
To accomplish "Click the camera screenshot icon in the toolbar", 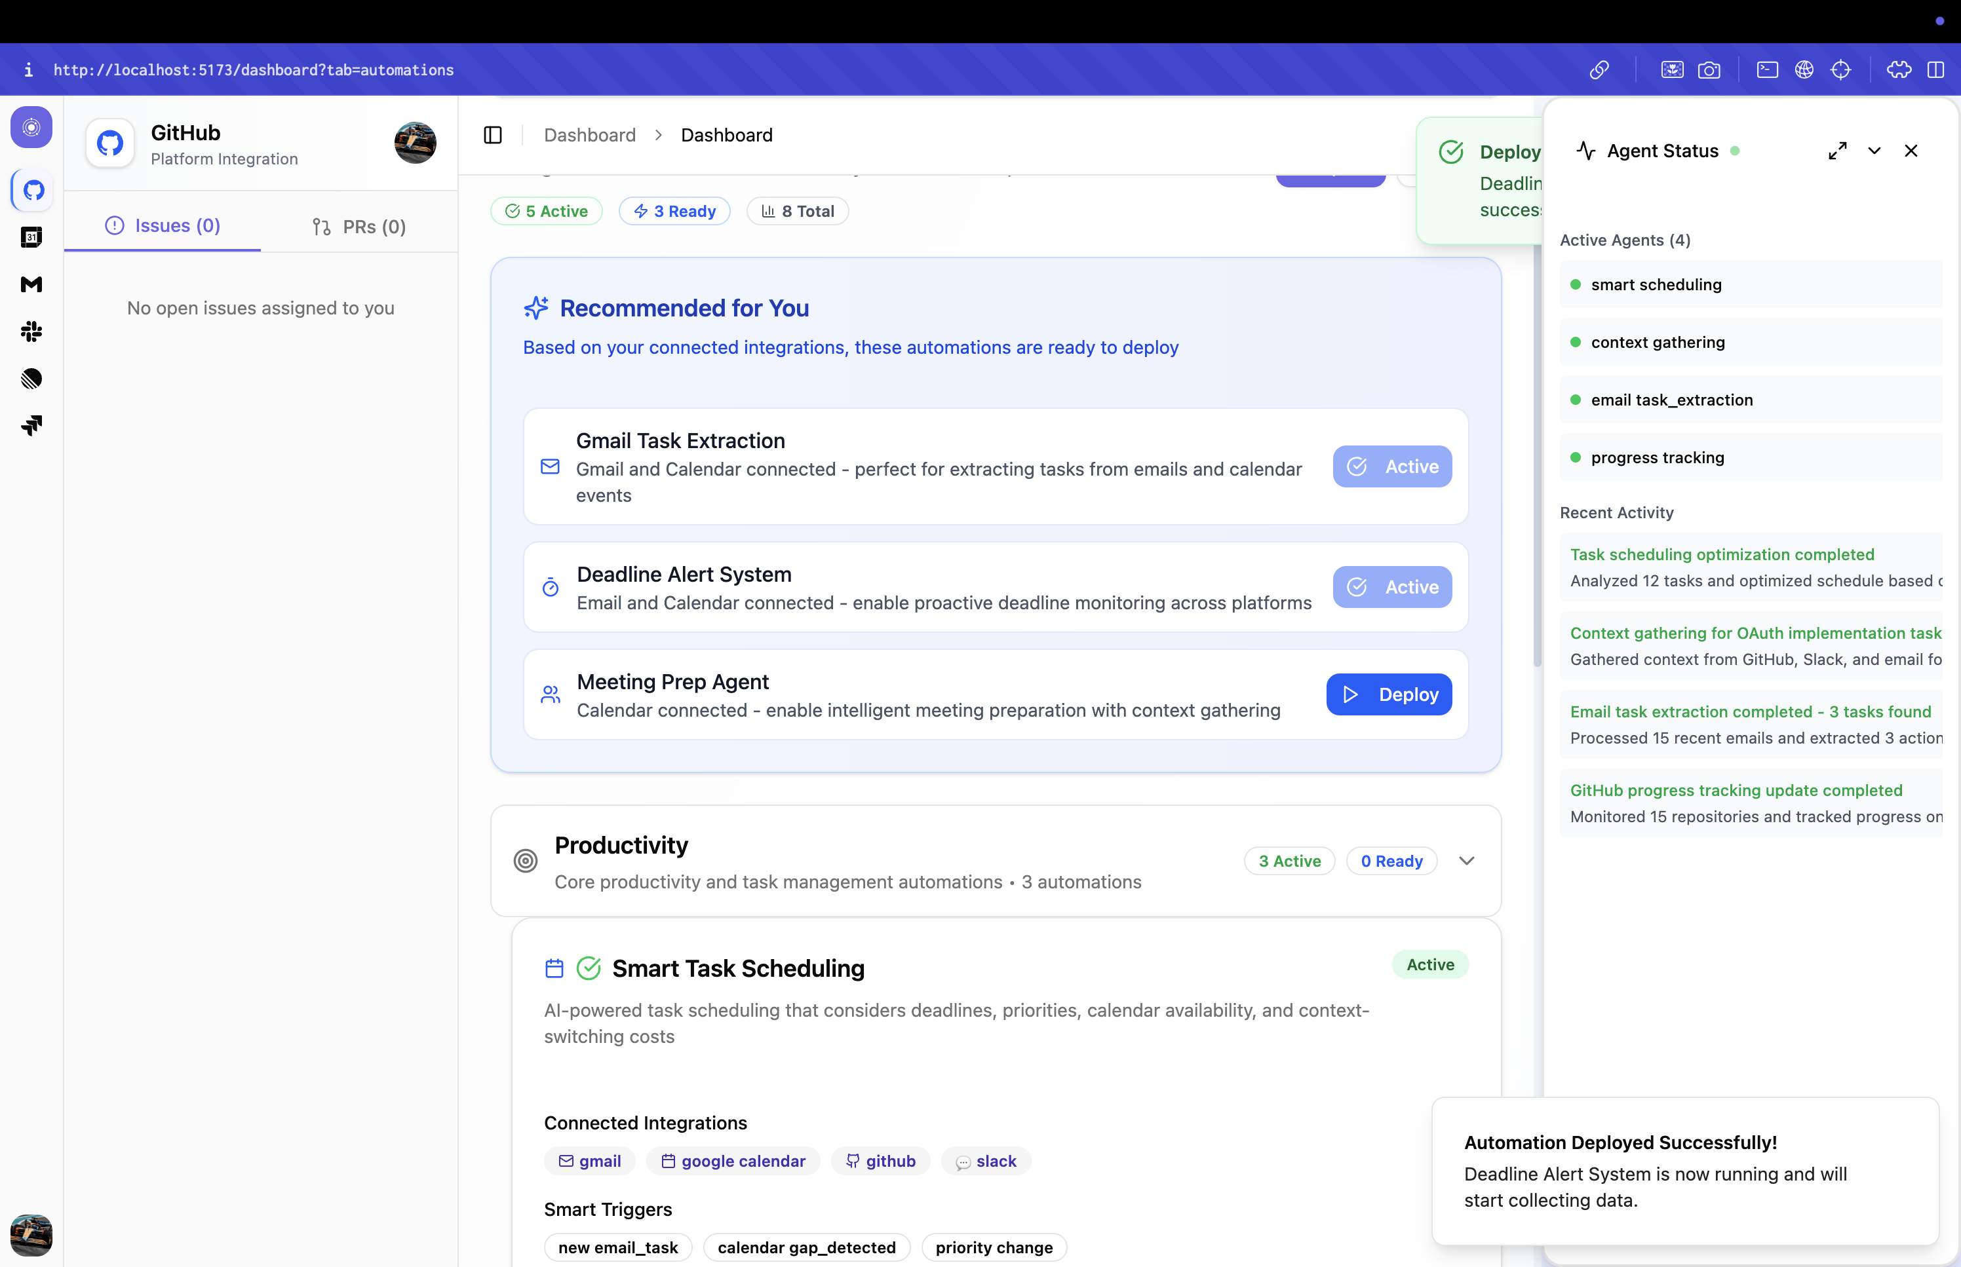I will coord(1709,70).
